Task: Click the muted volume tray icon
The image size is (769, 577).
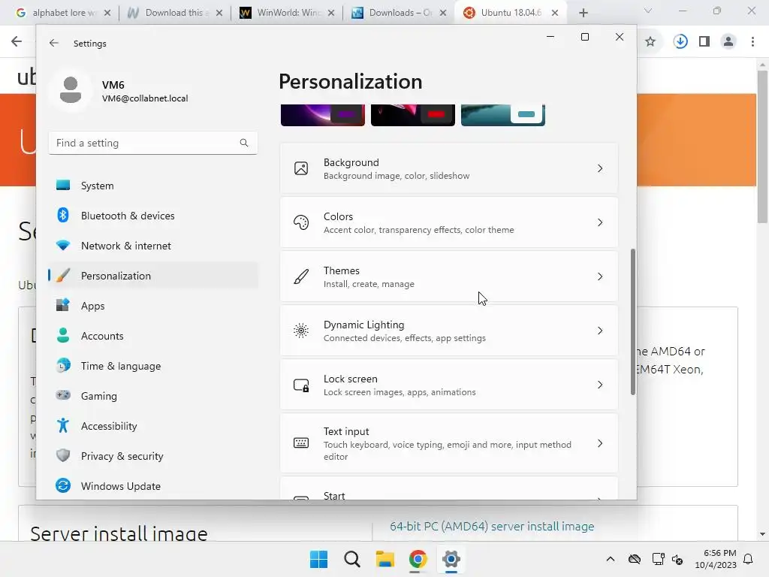Action: [678, 559]
